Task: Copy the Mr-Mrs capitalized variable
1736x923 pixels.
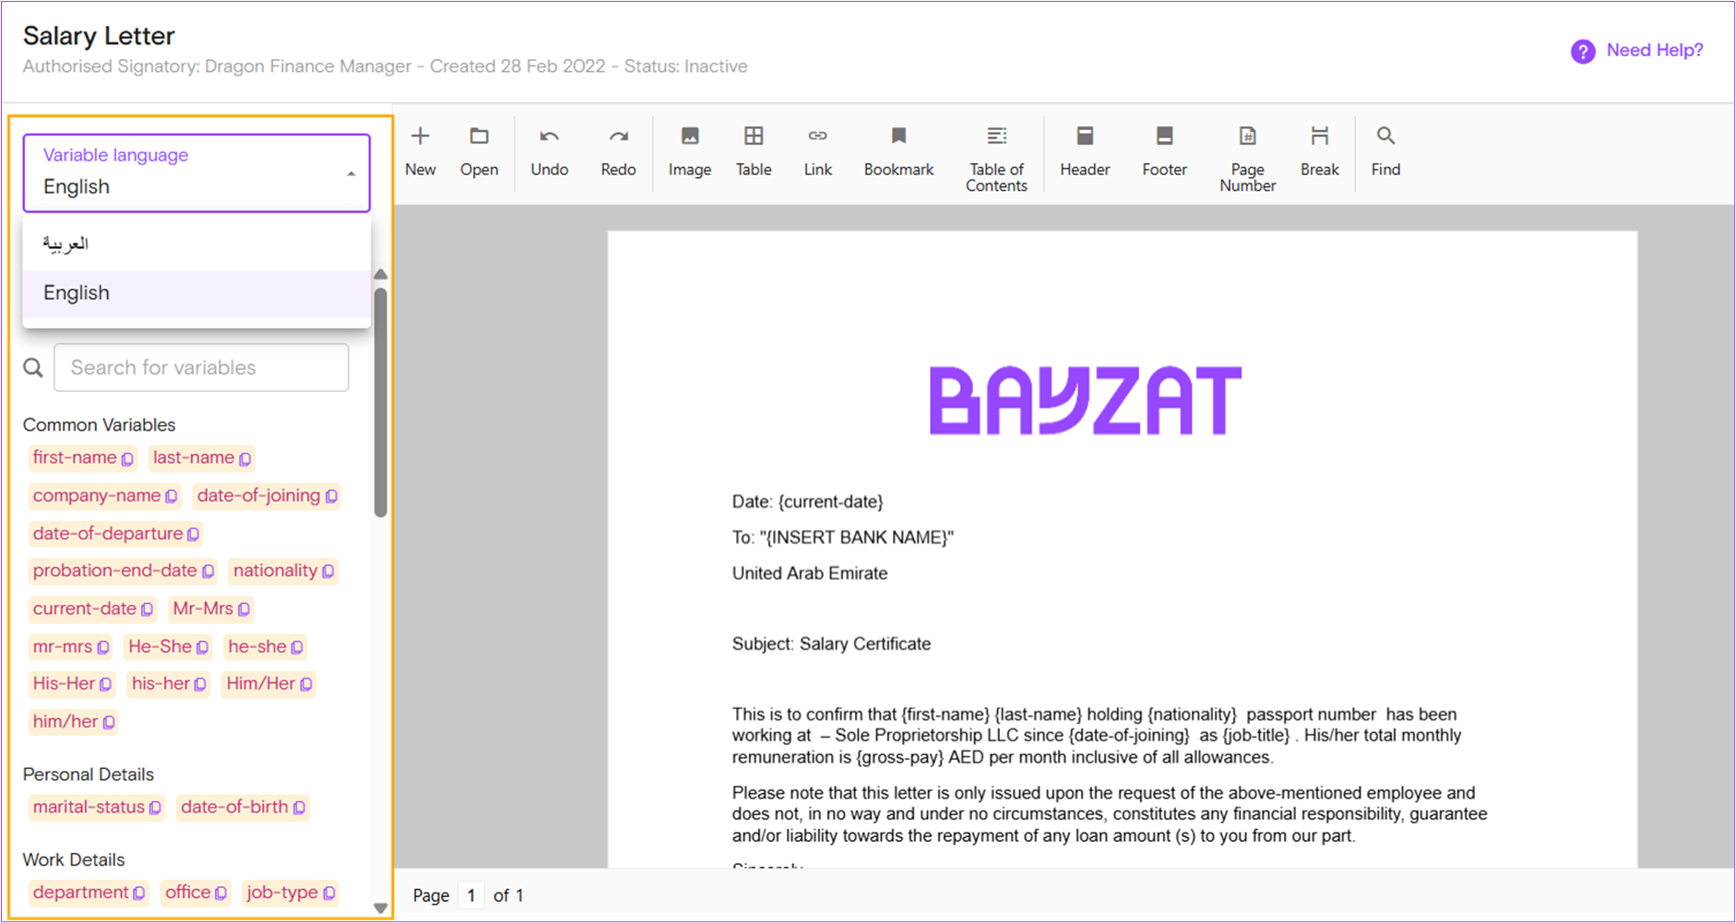Action: (x=244, y=609)
